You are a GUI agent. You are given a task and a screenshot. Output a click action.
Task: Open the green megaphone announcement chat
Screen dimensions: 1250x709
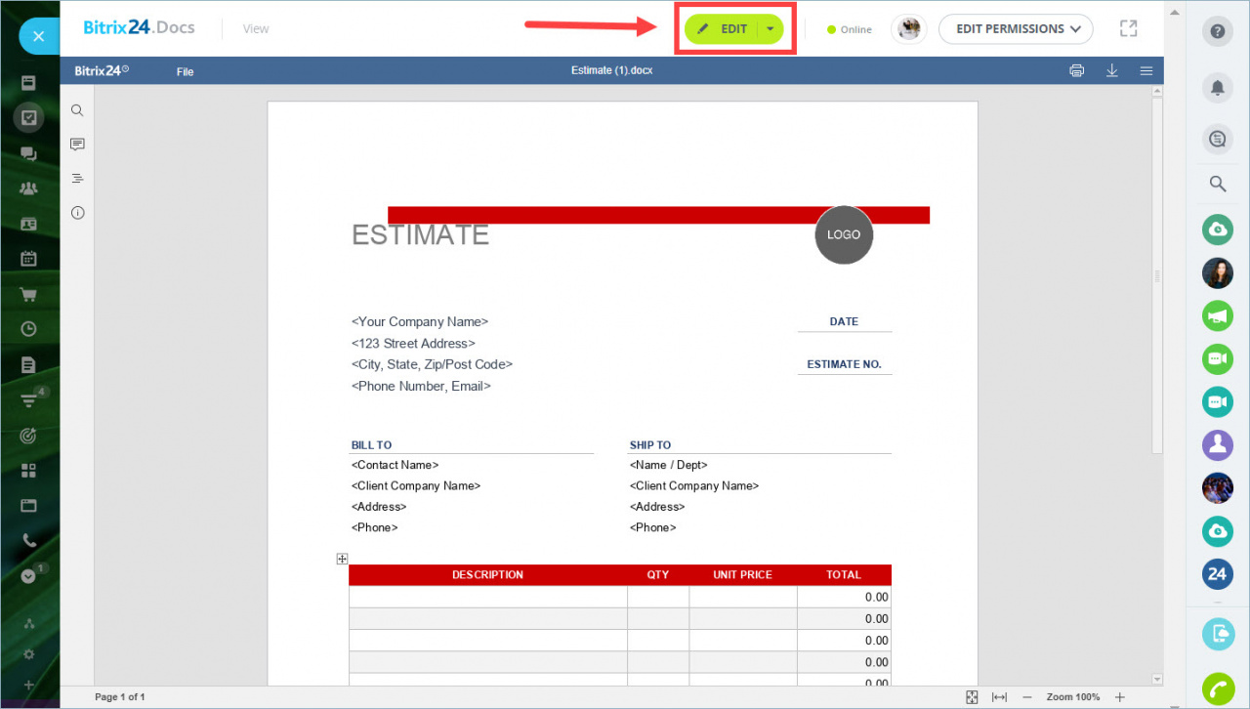(x=1218, y=316)
